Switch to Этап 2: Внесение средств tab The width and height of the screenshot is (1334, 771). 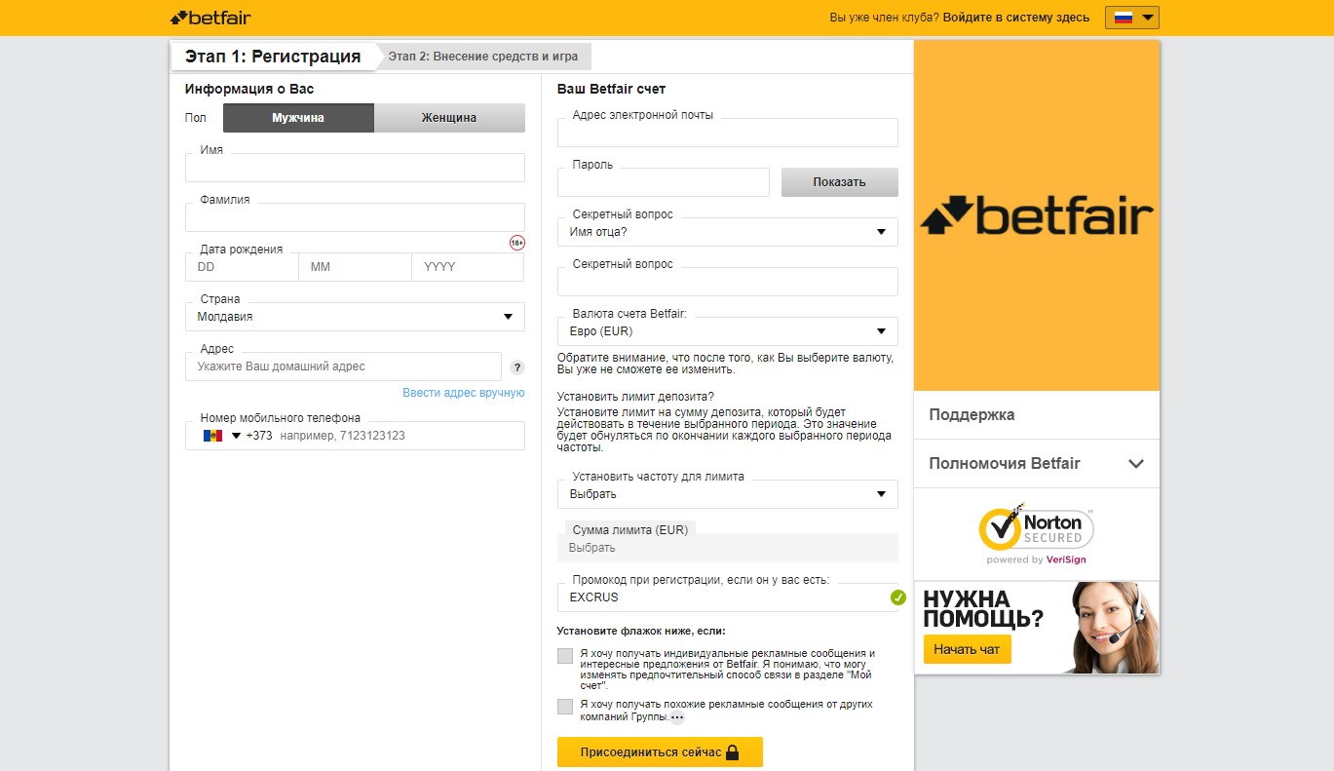(483, 57)
